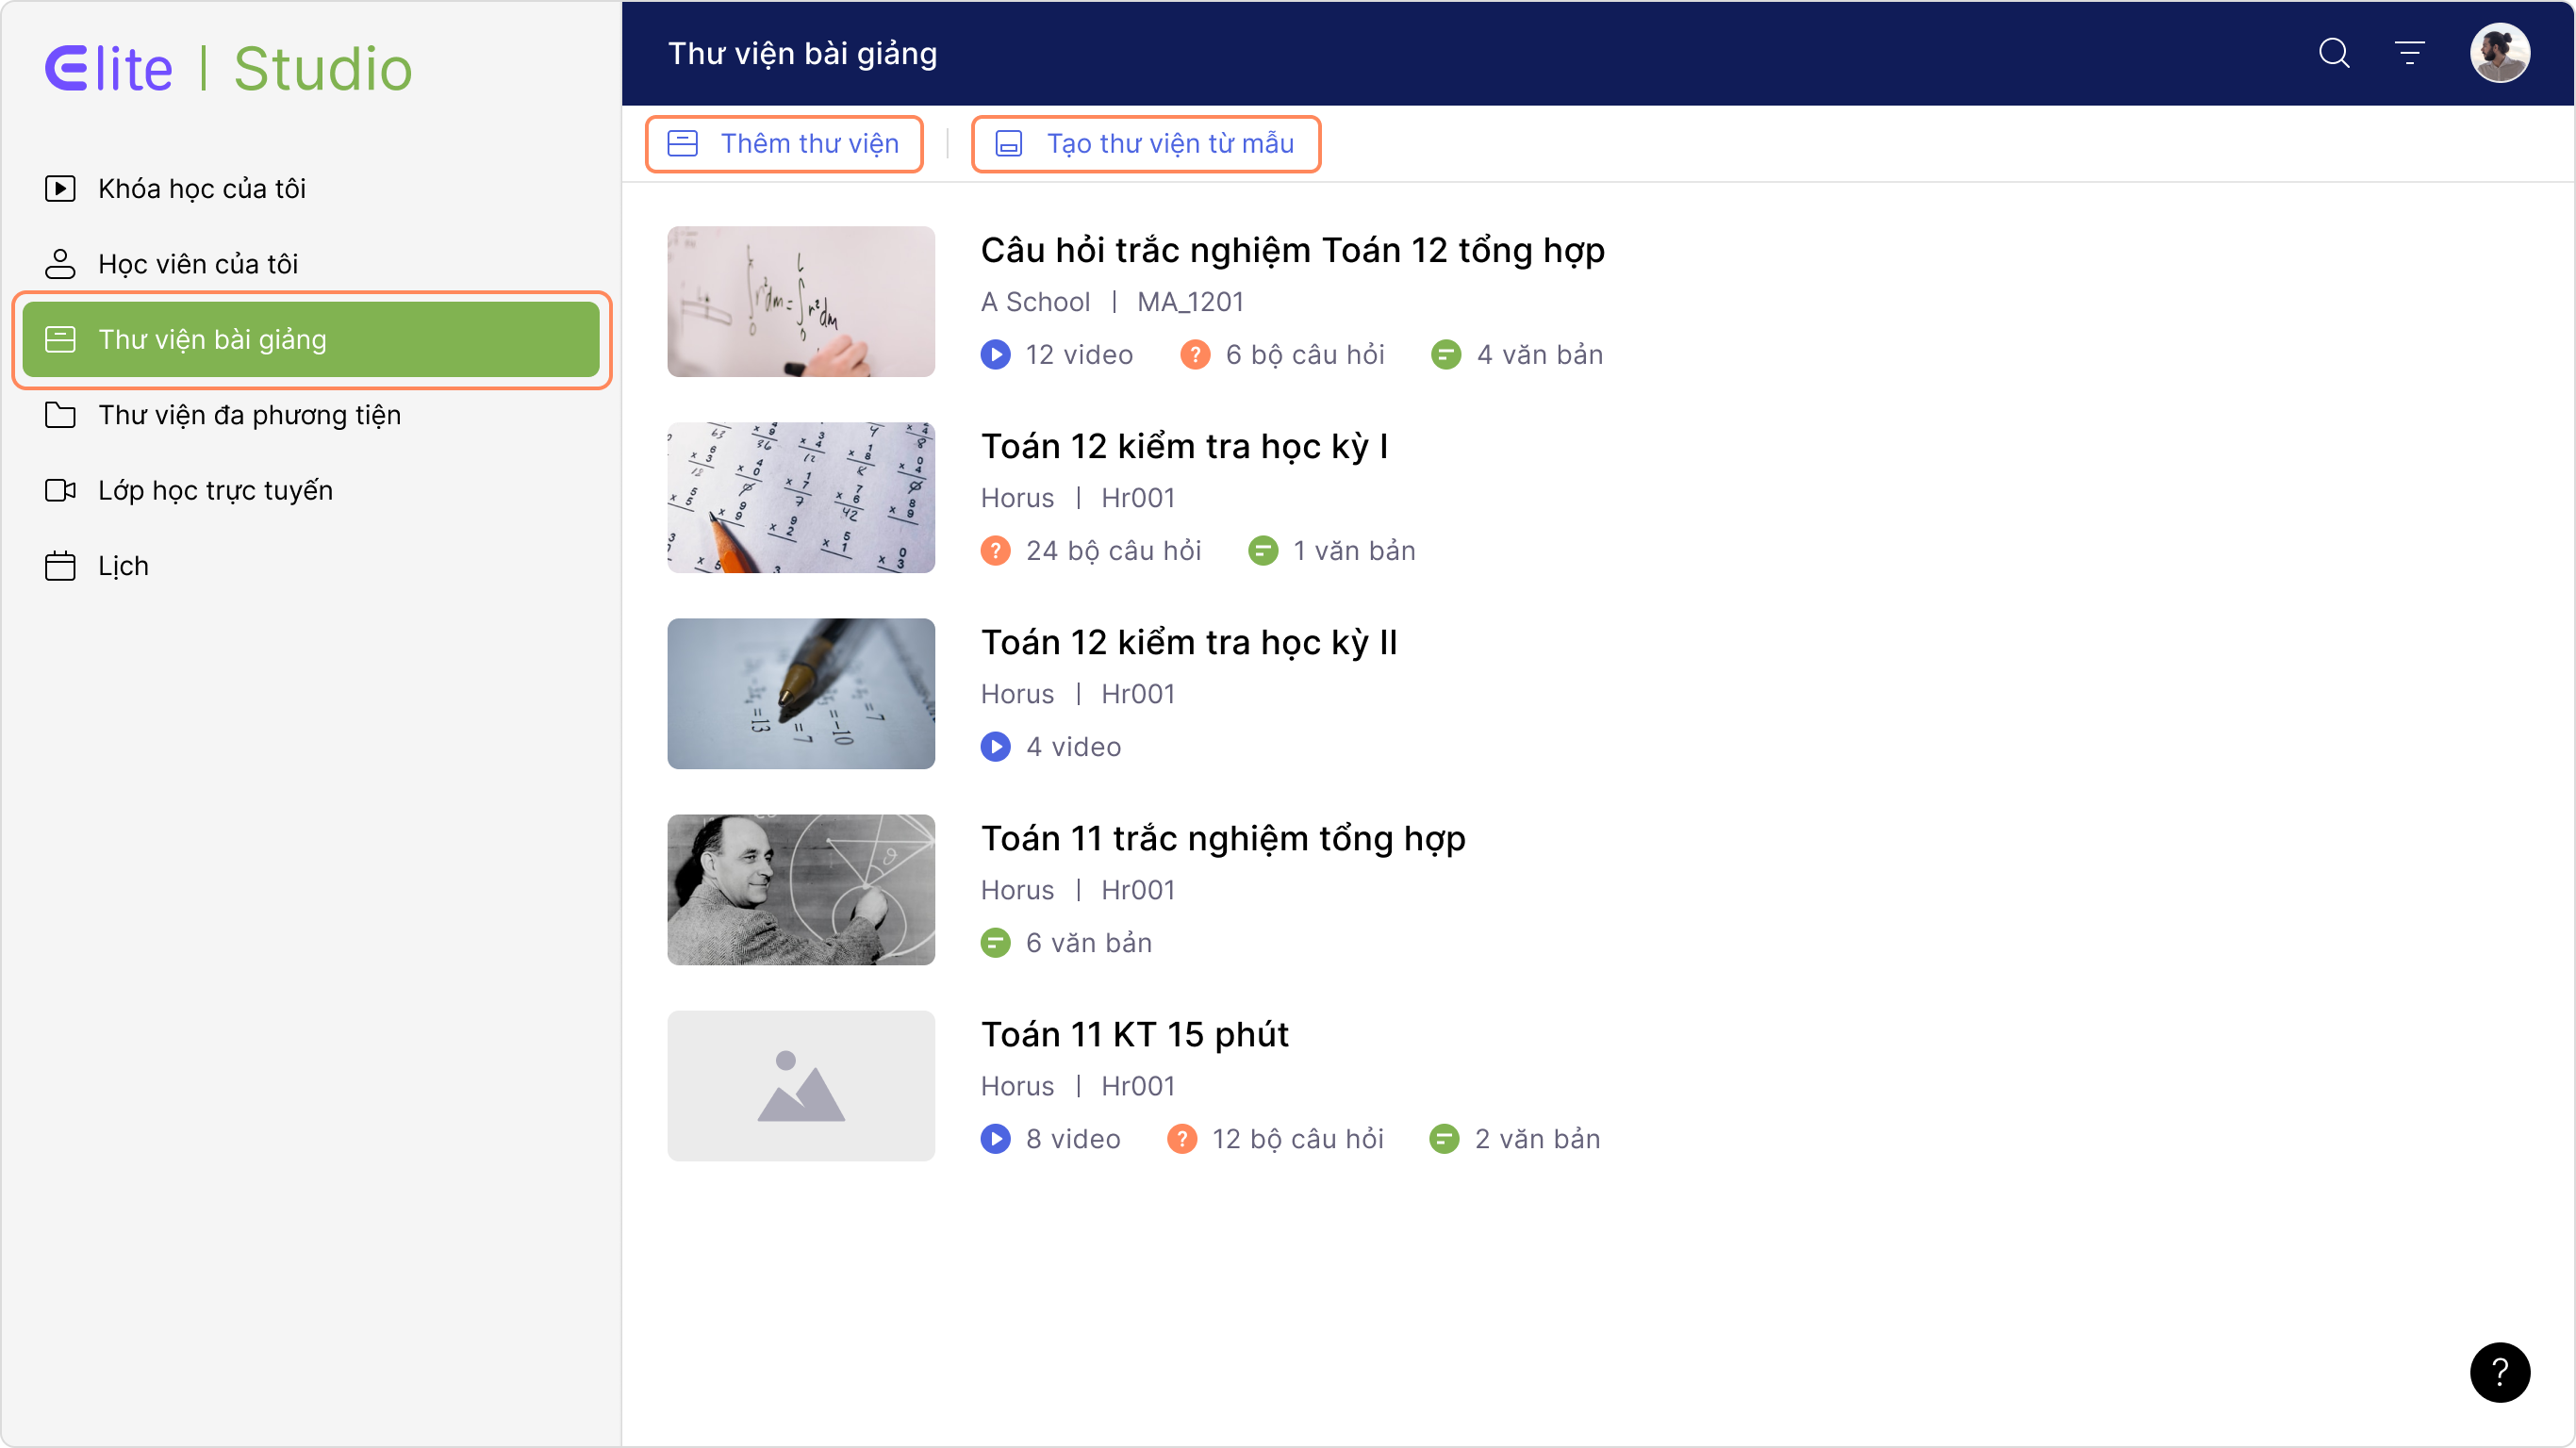Click Toán 11 trắc nghiệm tổng hợp thumbnail
The height and width of the screenshot is (1448, 2576).
801,889
